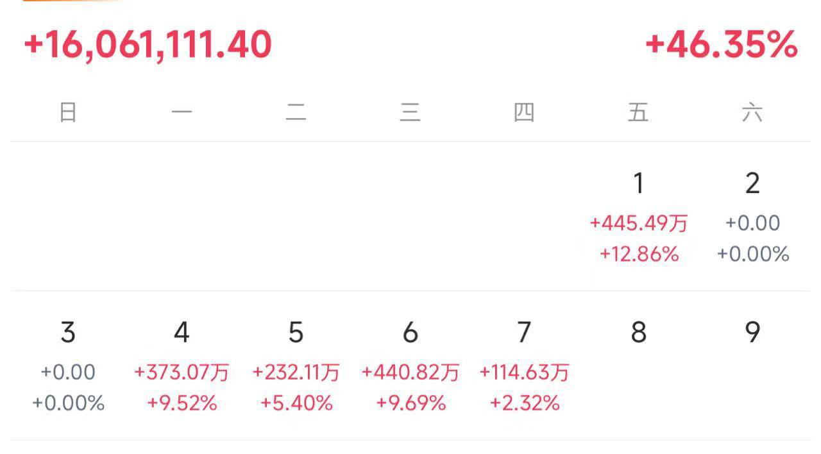Click total return rate +46.35%
Viewport: 821px width, 454px height.
[721, 46]
